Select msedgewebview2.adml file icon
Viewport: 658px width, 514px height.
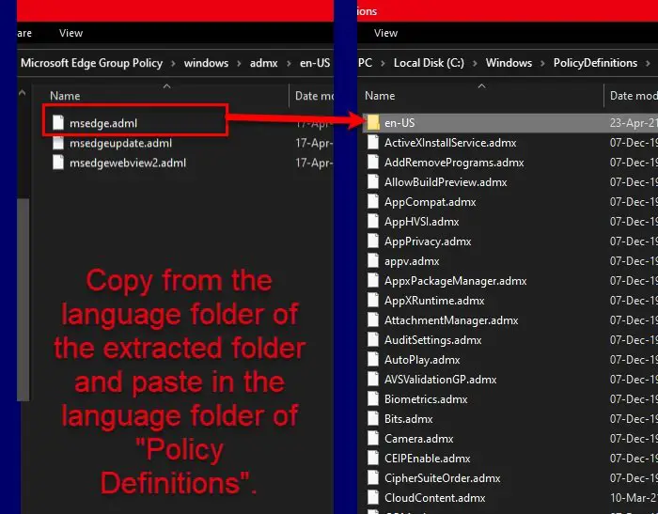pos(58,163)
